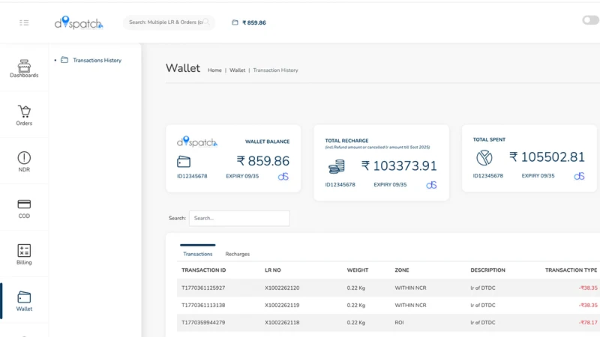Sort by LR NO column header

point(273,270)
